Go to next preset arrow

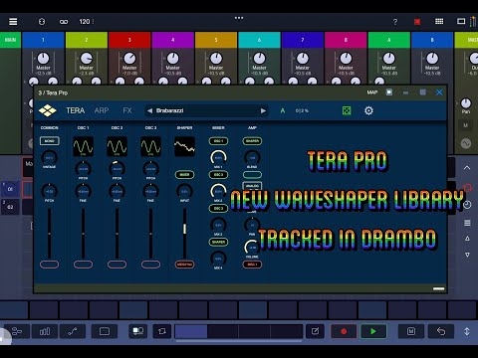pyautogui.click(x=263, y=110)
